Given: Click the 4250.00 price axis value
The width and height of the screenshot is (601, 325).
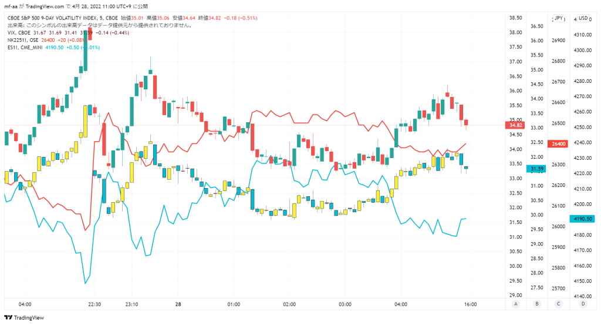Looking at the screenshot, I should [x=583, y=127].
